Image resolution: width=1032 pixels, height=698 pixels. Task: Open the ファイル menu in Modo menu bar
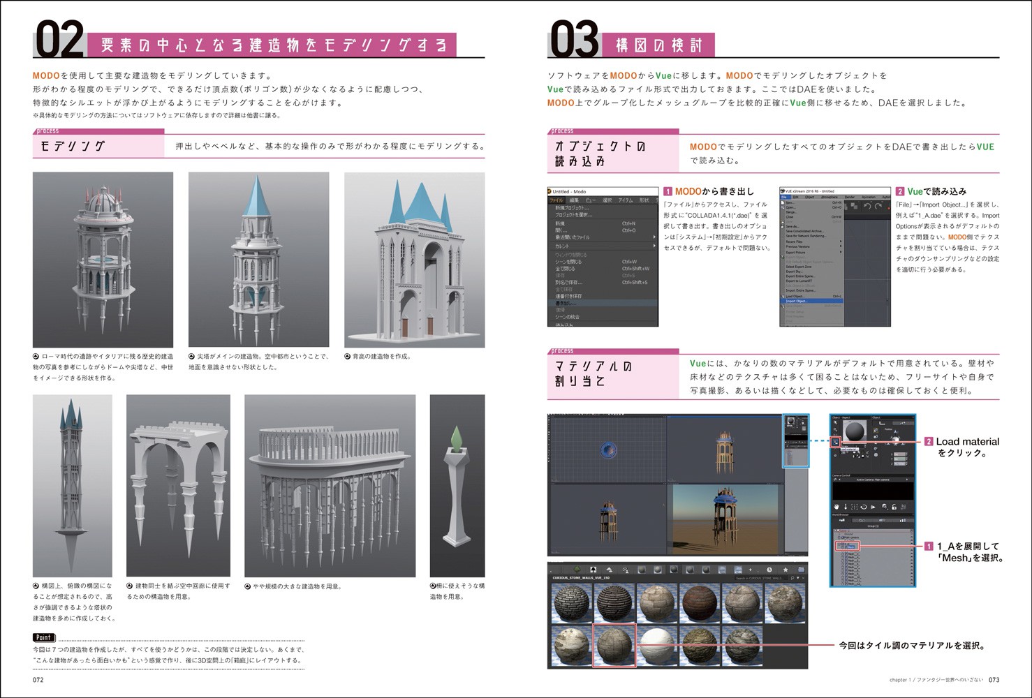click(x=556, y=200)
